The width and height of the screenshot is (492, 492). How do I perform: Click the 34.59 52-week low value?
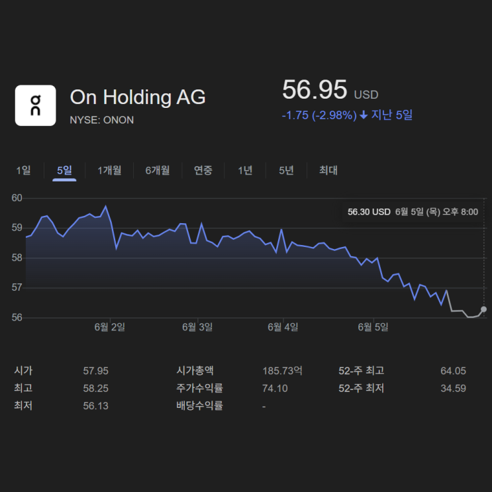point(453,389)
